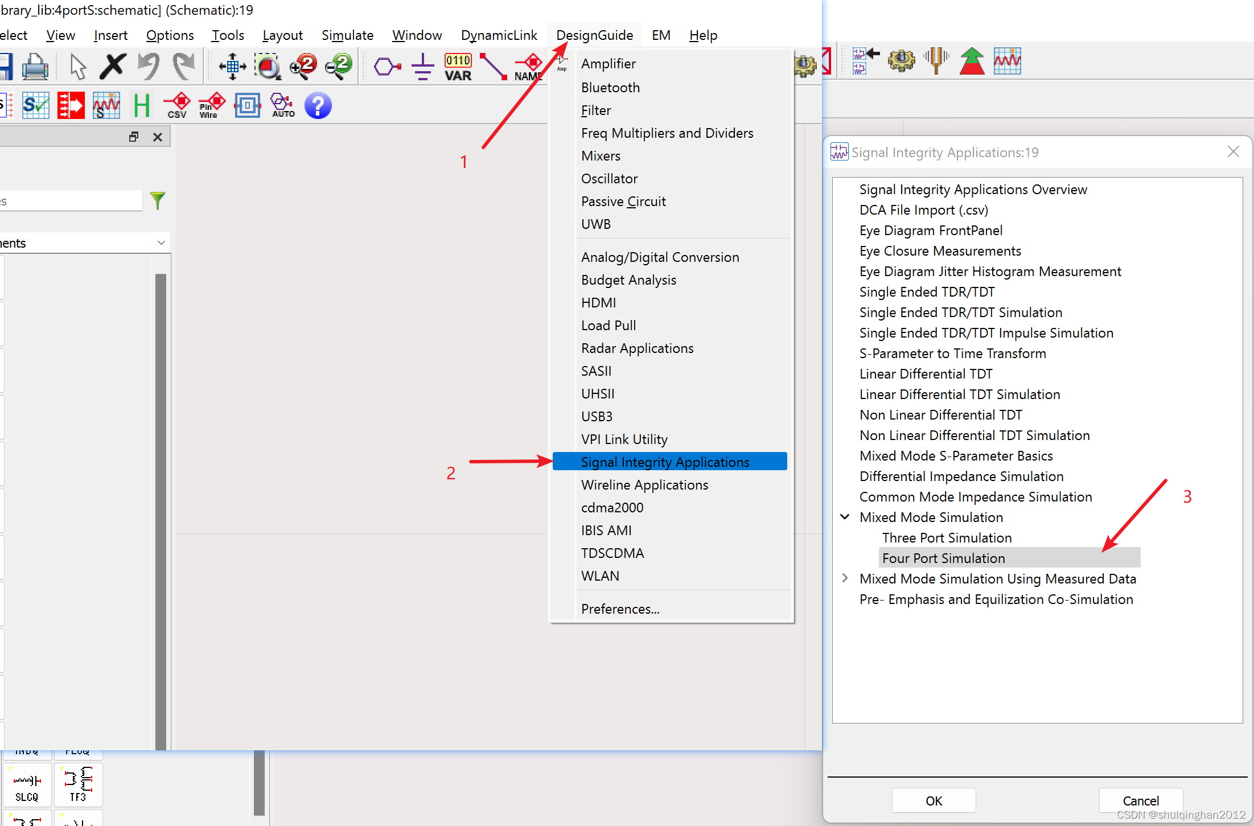
Task: Click the Undo arrow icon
Action: click(x=149, y=67)
